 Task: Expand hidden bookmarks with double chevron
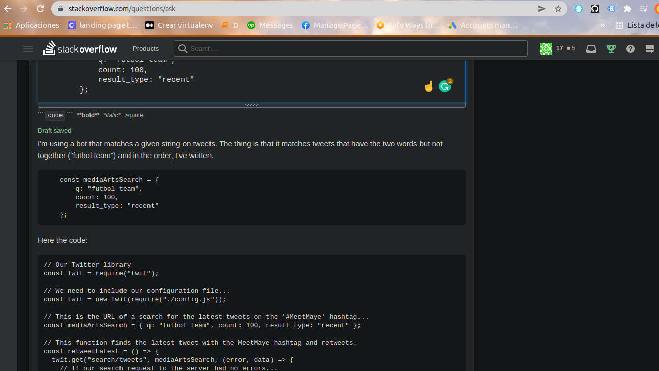pyautogui.click(x=603, y=25)
